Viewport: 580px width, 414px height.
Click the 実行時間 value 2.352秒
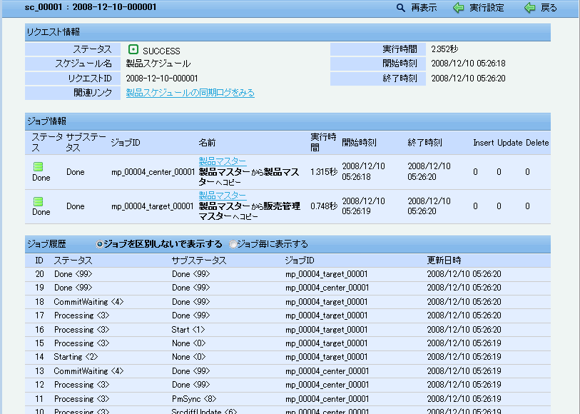click(444, 49)
